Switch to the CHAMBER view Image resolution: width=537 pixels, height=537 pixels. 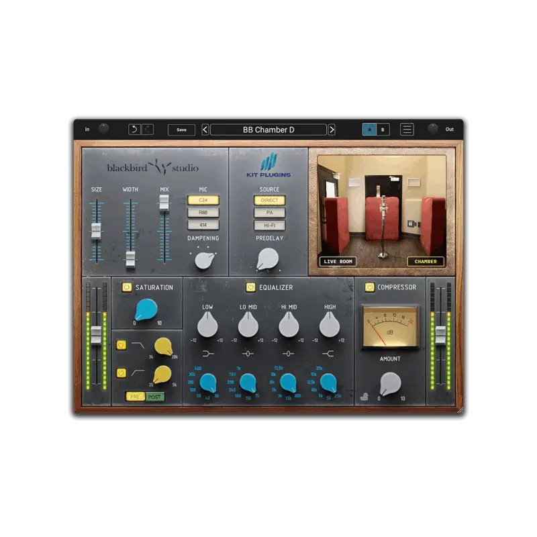coord(426,261)
